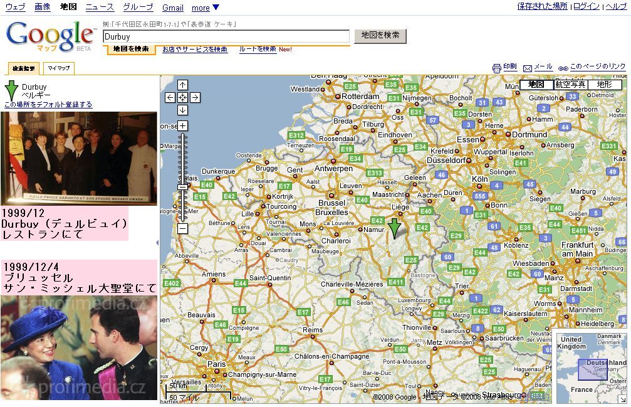Click the Luxembourg label on the map
This screenshot has height=407, width=631.
point(414,300)
